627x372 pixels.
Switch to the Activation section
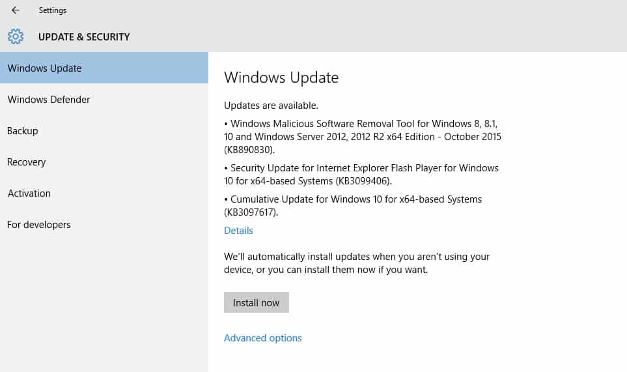tap(29, 193)
